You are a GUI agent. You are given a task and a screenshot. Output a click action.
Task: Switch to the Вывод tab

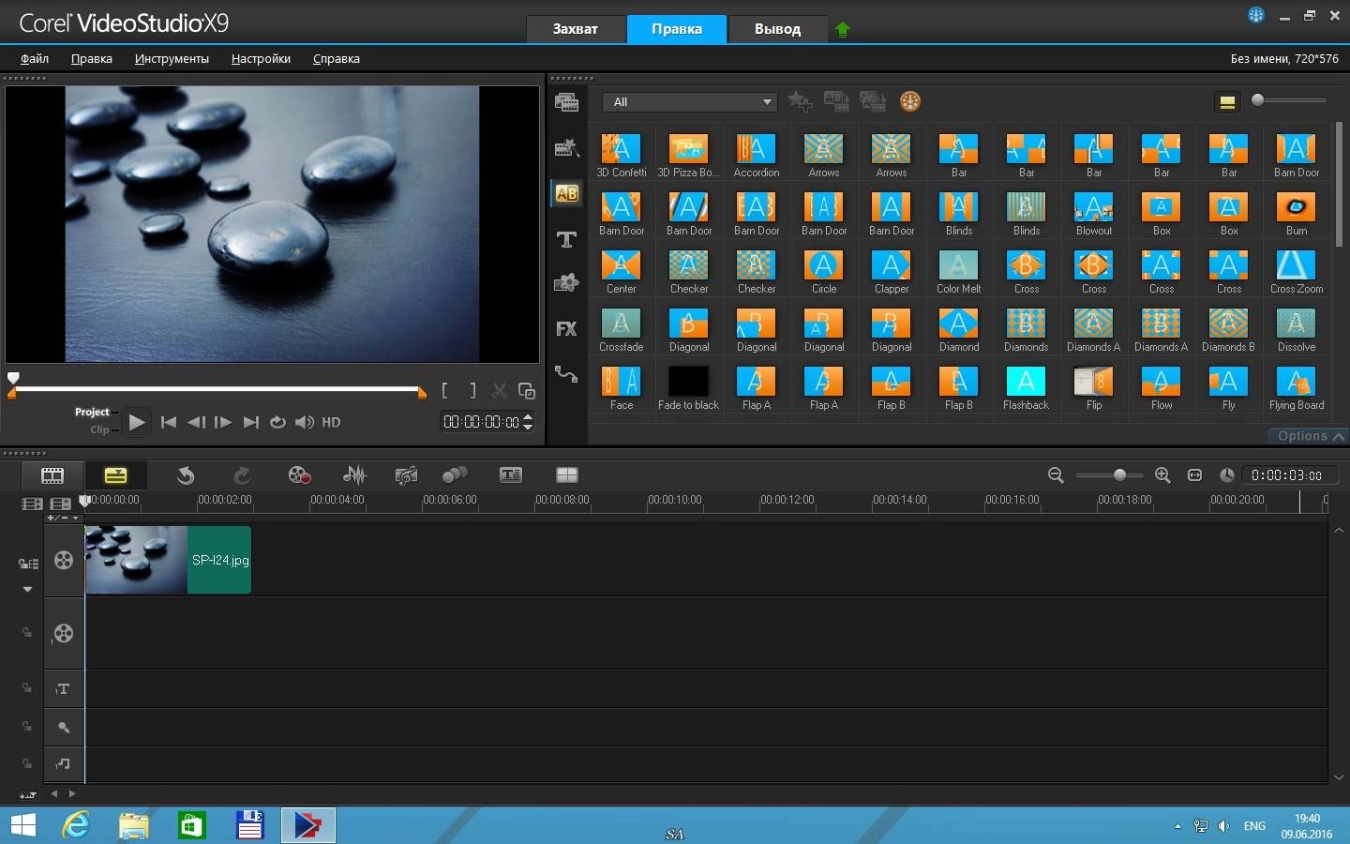[x=778, y=29]
